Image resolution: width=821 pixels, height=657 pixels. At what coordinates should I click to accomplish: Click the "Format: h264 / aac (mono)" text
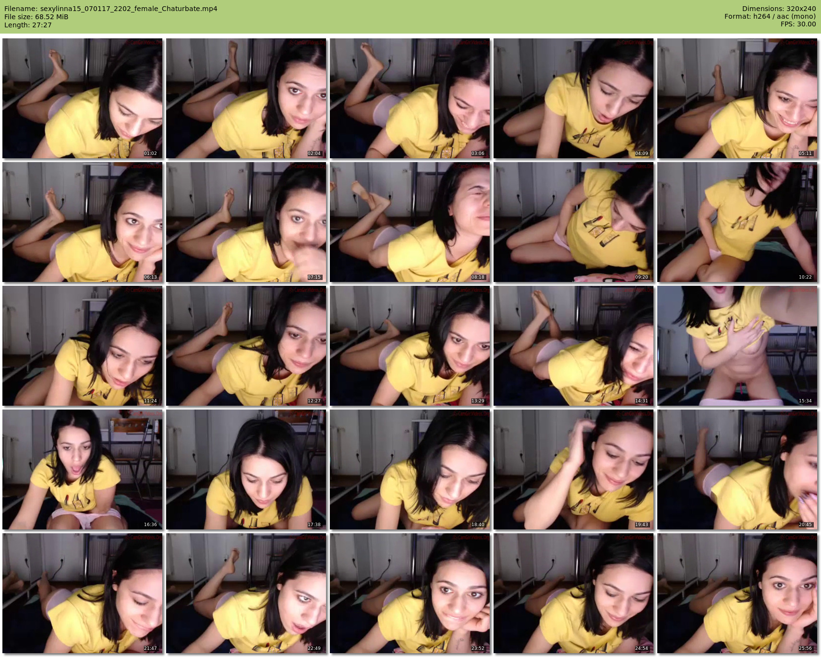point(770,16)
